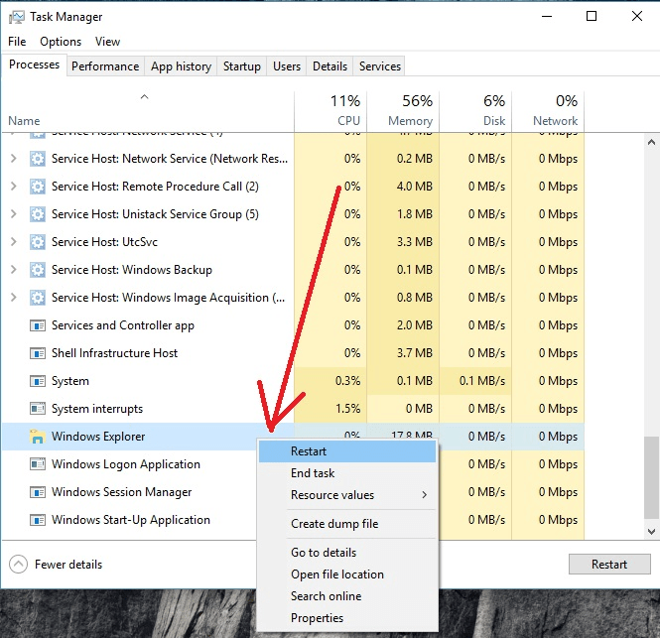Click the Windows Session Manager icon
The width and height of the screenshot is (660, 638).
click(x=38, y=492)
